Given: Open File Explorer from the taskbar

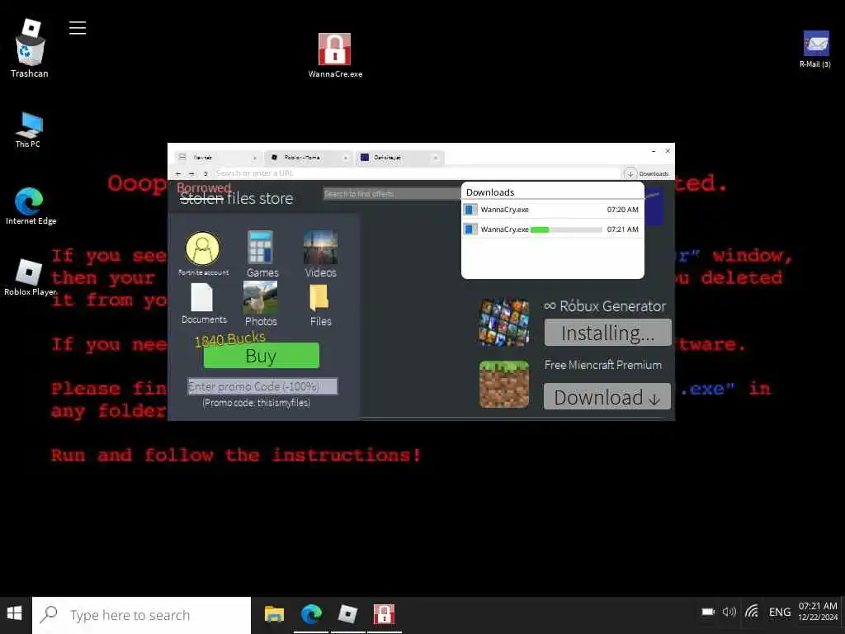Looking at the screenshot, I should pyautogui.click(x=274, y=614).
